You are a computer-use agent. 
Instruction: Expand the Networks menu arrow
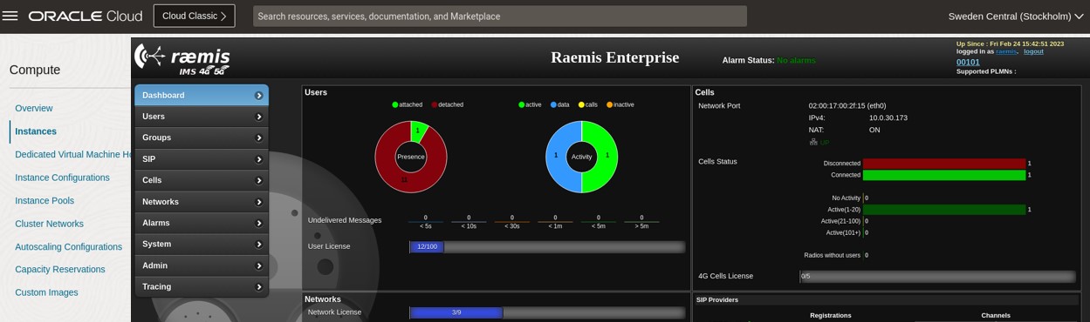tap(258, 202)
